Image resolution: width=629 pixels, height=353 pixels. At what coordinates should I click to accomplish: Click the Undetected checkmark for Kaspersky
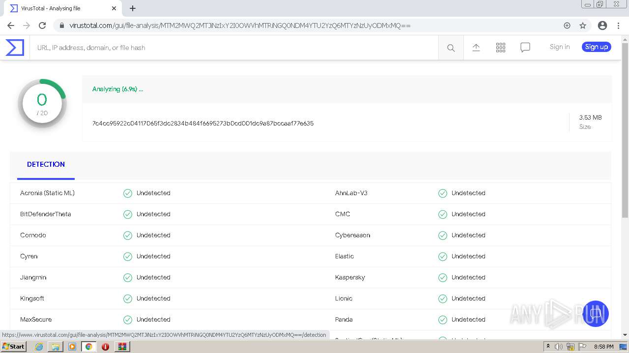coord(443,277)
